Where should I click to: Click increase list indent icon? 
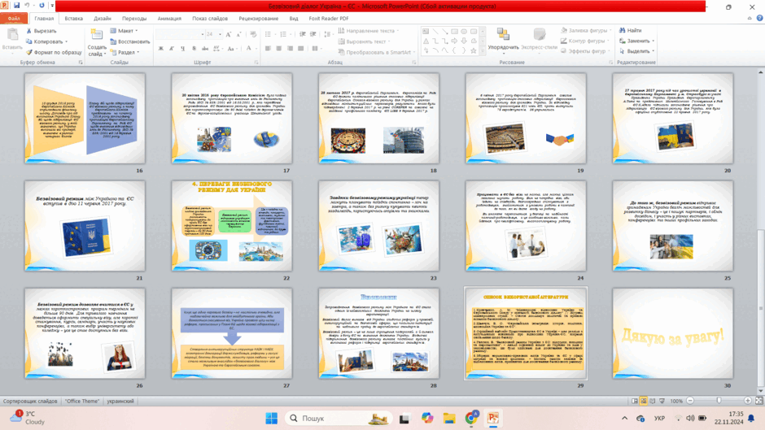click(313, 35)
